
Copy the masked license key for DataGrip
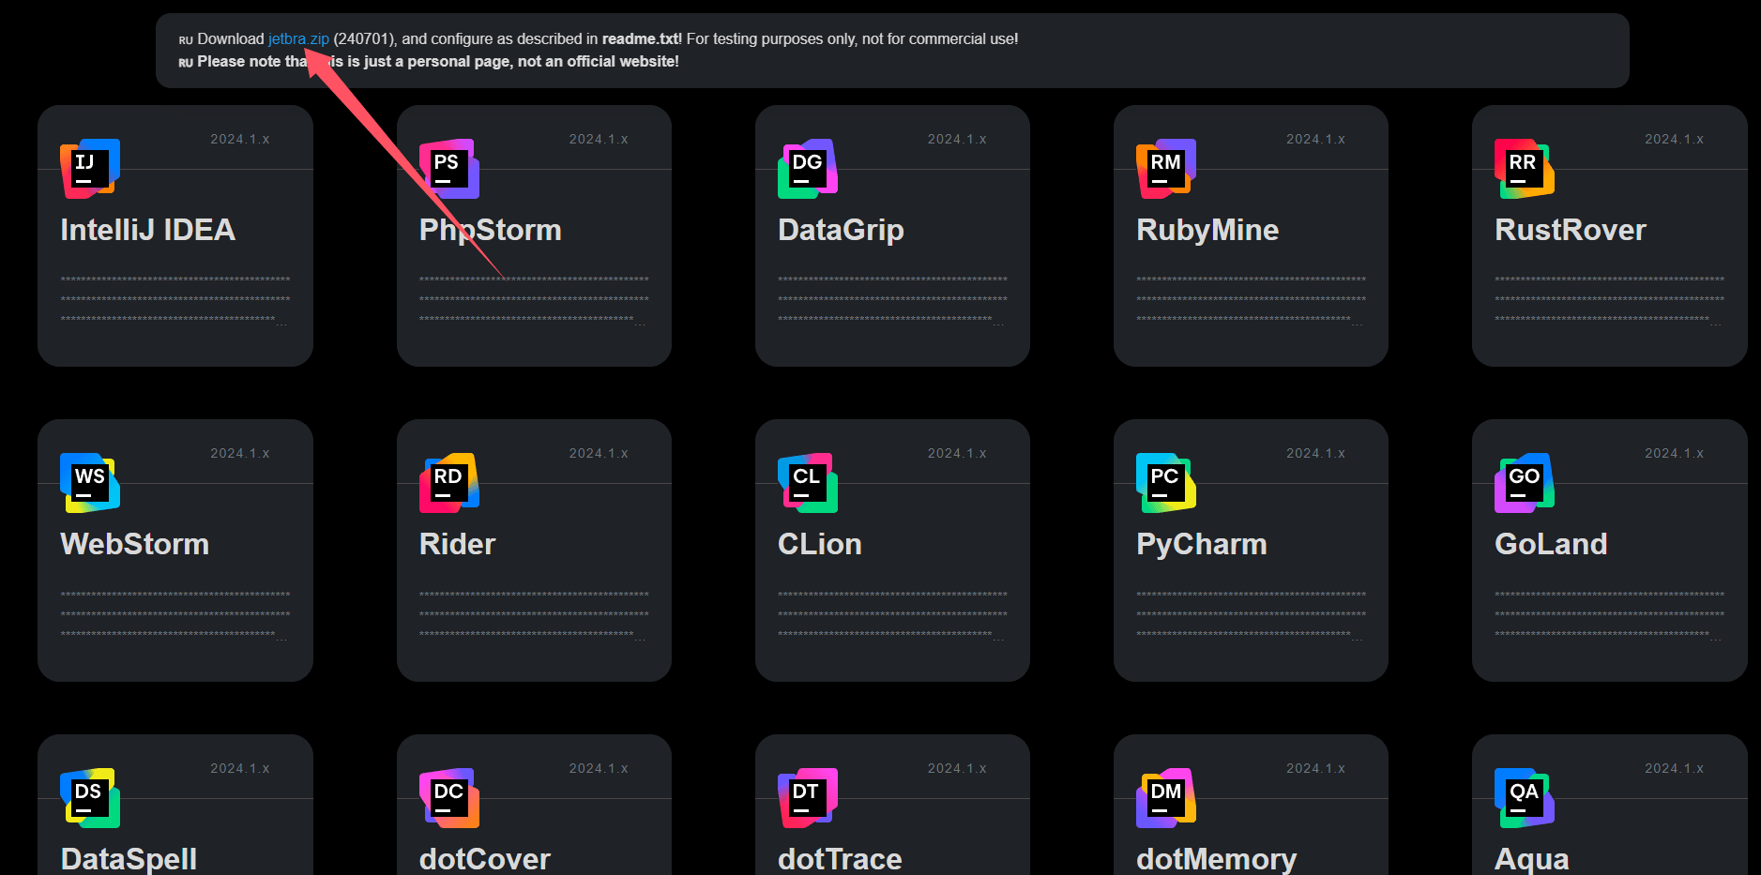click(892, 299)
